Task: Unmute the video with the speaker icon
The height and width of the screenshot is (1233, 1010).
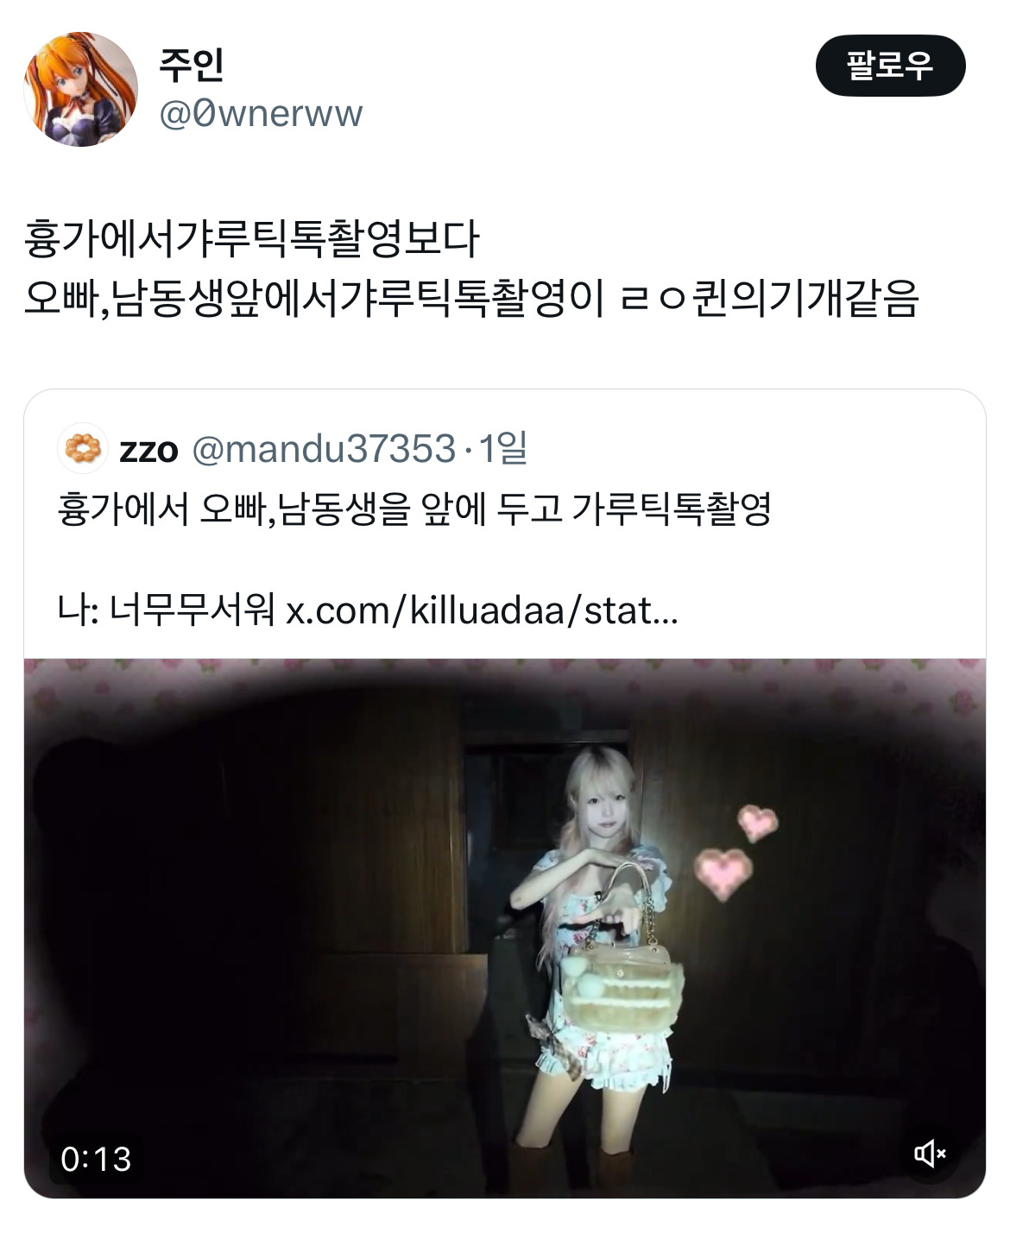Action: pyautogui.click(x=930, y=1154)
